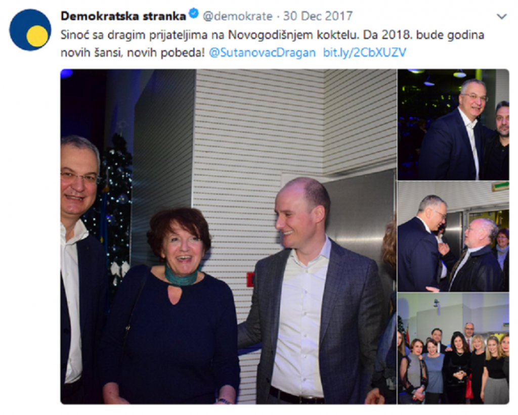
Task: Click the blue verified badge icon
Action: coord(193,14)
